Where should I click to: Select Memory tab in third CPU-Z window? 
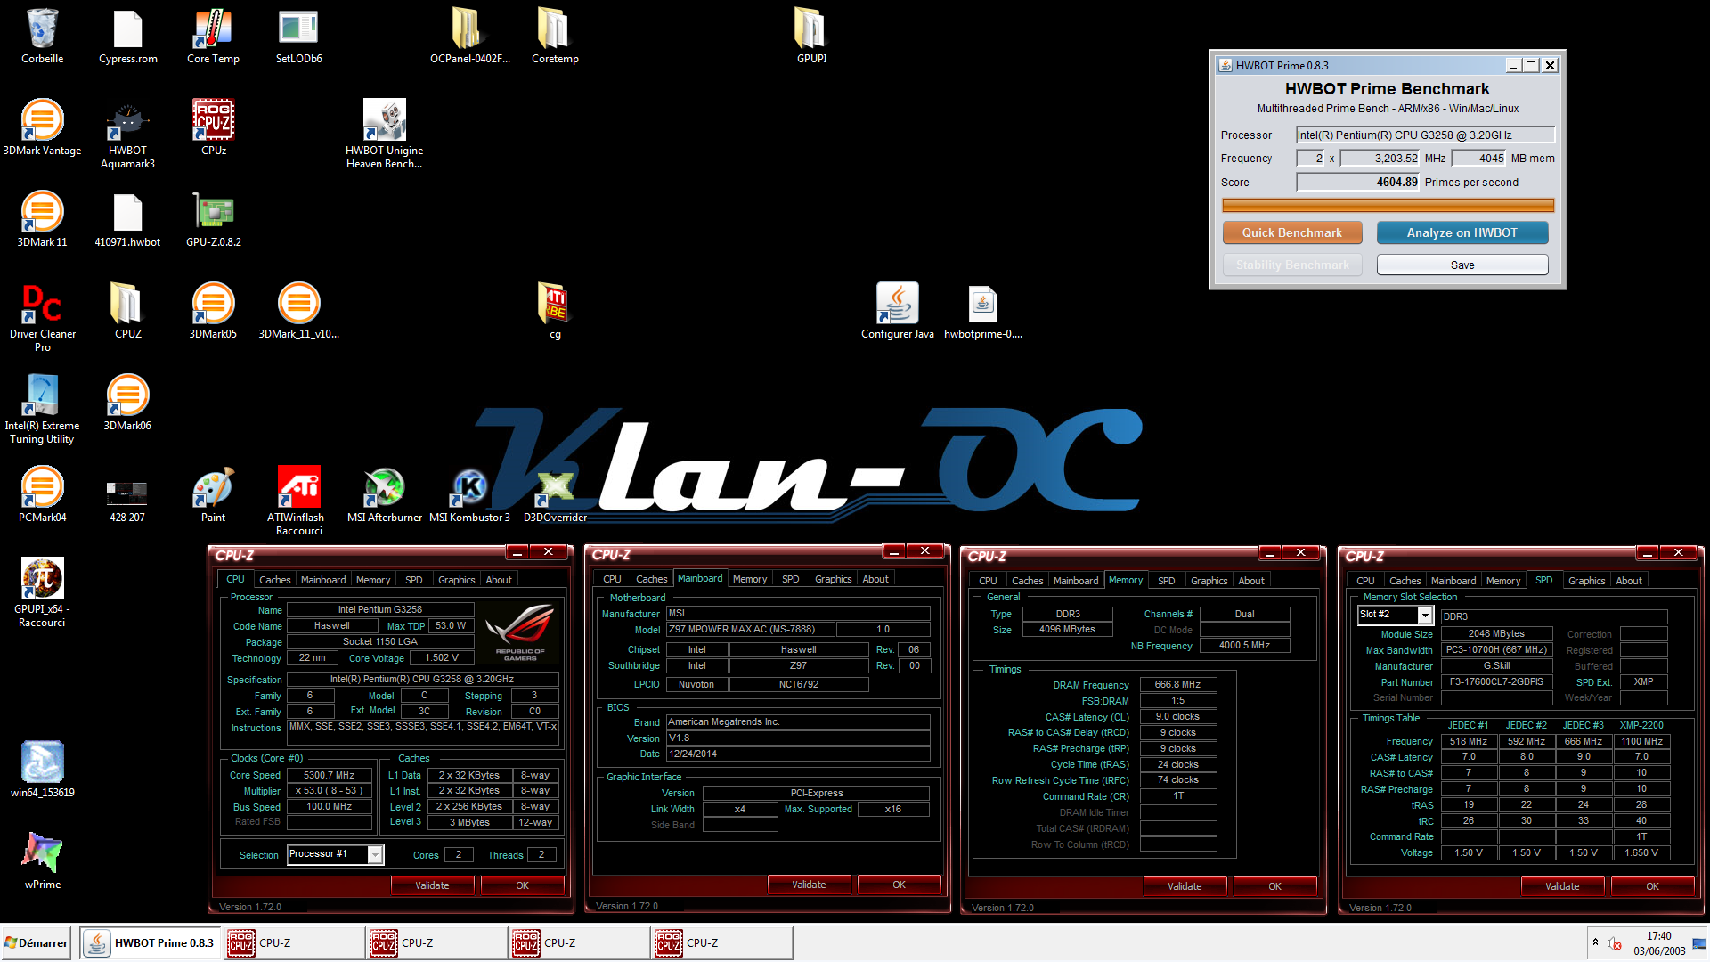1126,580
